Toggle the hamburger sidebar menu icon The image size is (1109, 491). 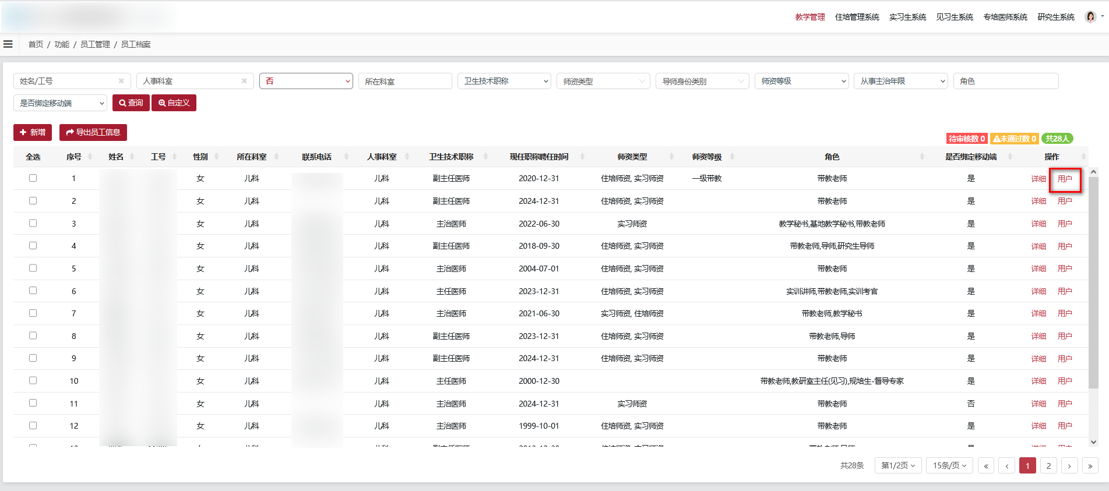[8, 44]
